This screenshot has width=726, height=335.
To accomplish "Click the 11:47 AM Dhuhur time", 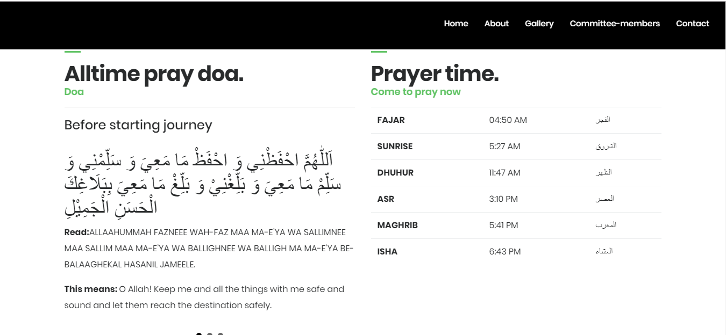I will (505, 173).
